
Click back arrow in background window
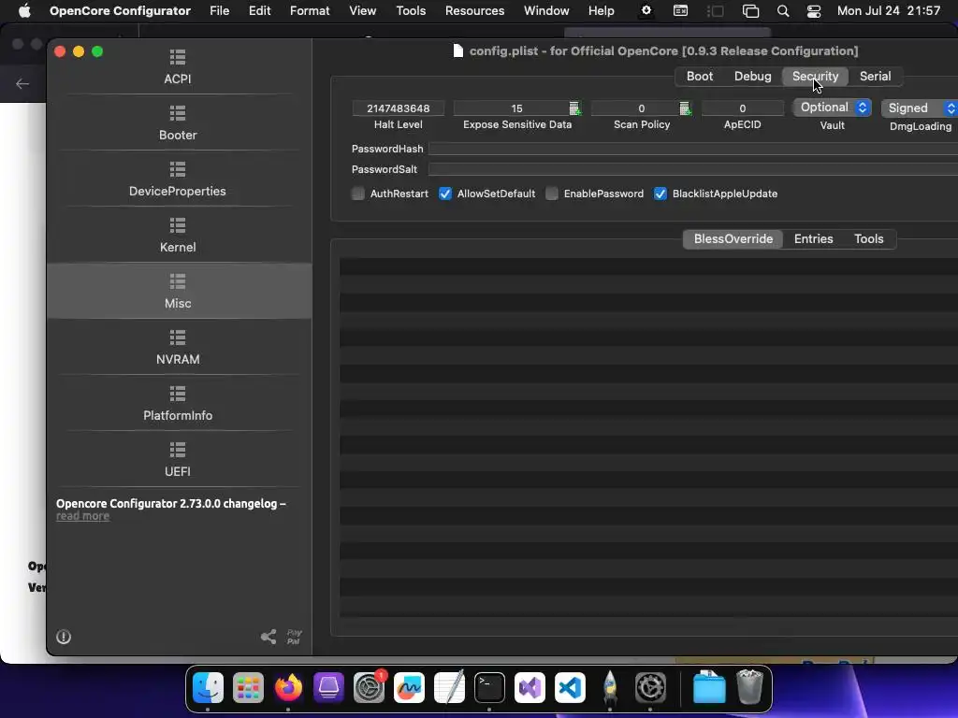tap(22, 83)
